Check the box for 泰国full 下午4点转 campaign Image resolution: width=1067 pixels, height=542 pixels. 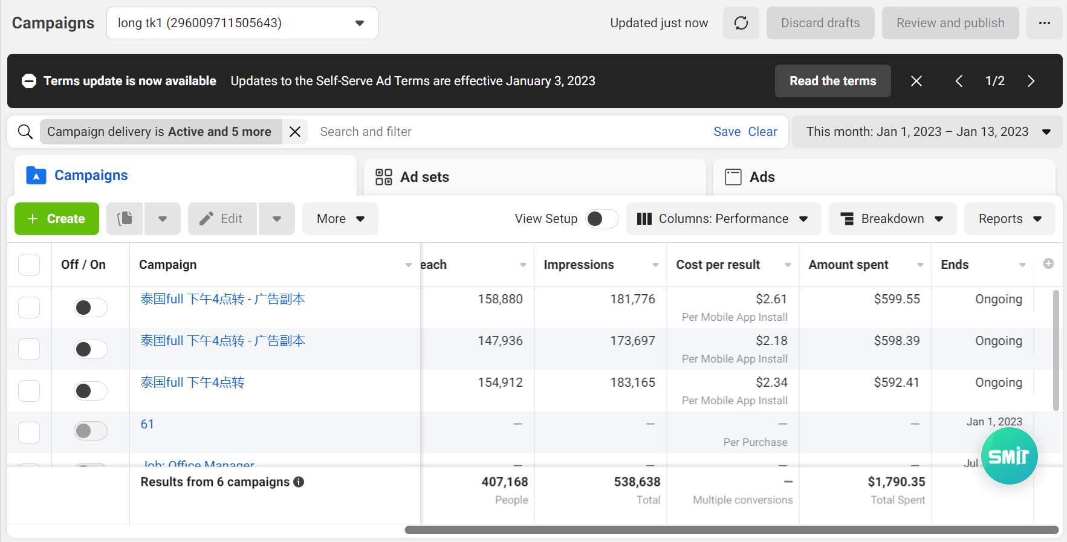click(x=29, y=390)
